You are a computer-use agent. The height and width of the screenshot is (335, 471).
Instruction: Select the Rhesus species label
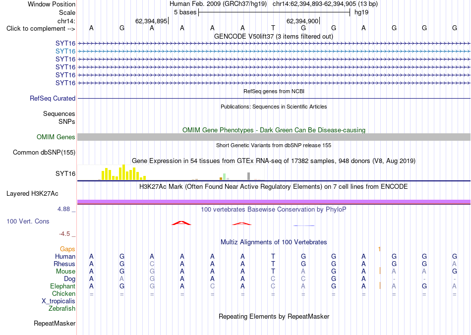pos(64,264)
